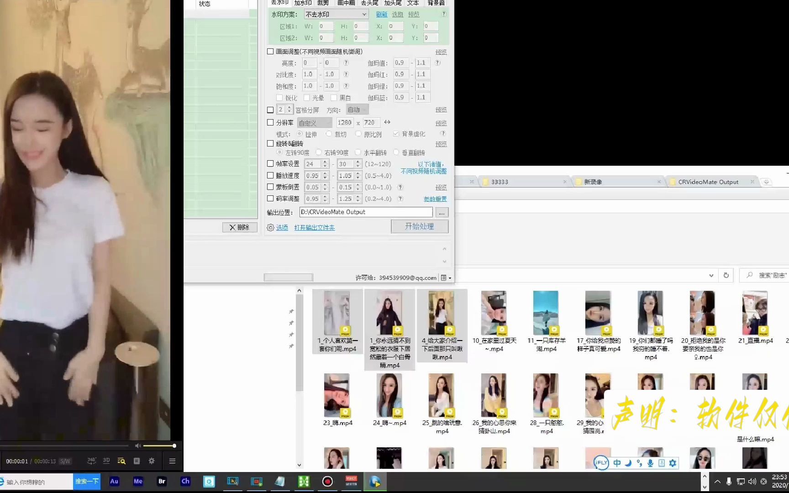Open the 方向 direction 自动 dropdown

[357, 110]
